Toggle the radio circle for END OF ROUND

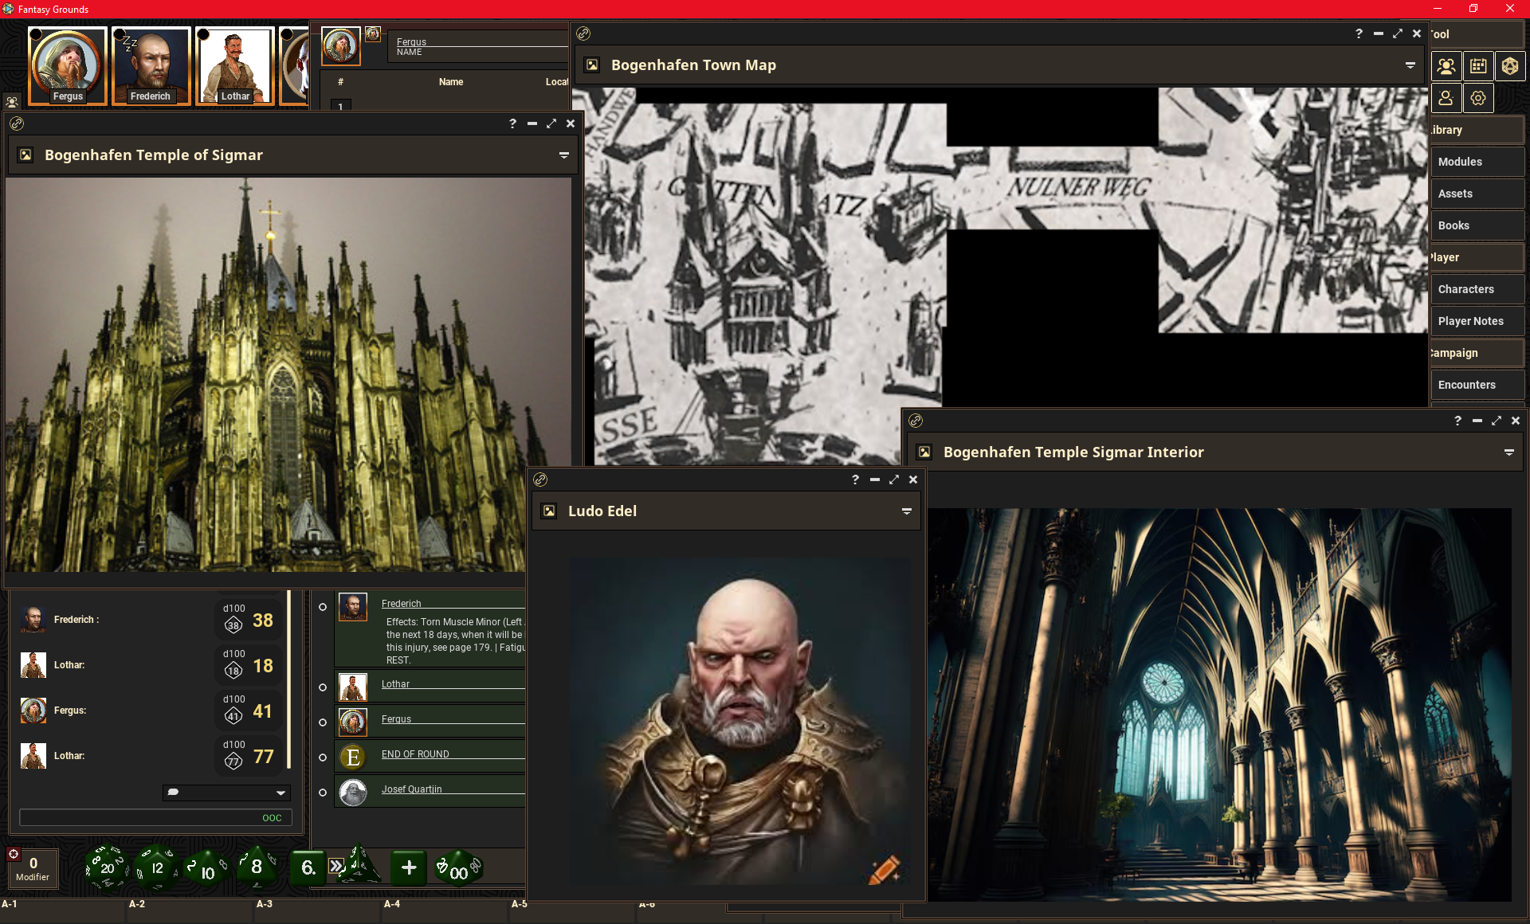pyautogui.click(x=323, y=758)
